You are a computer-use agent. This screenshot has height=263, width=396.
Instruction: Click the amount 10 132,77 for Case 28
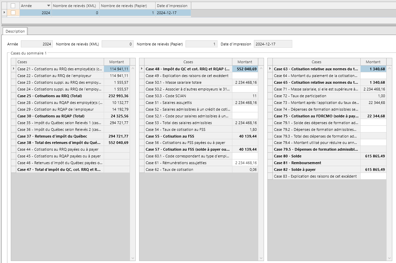click(x=117, y=103)
